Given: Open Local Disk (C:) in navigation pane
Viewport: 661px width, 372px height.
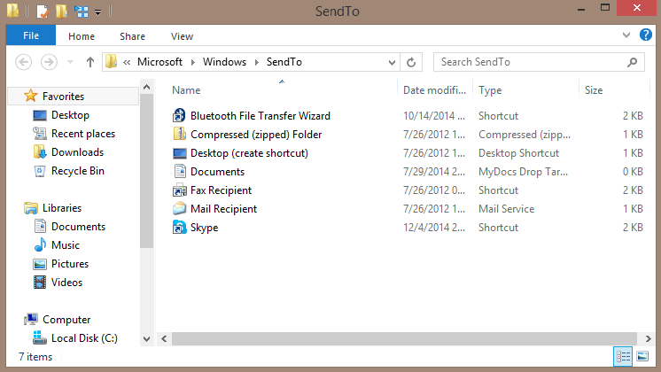Looking at the screenshot, I should (84, 338).
